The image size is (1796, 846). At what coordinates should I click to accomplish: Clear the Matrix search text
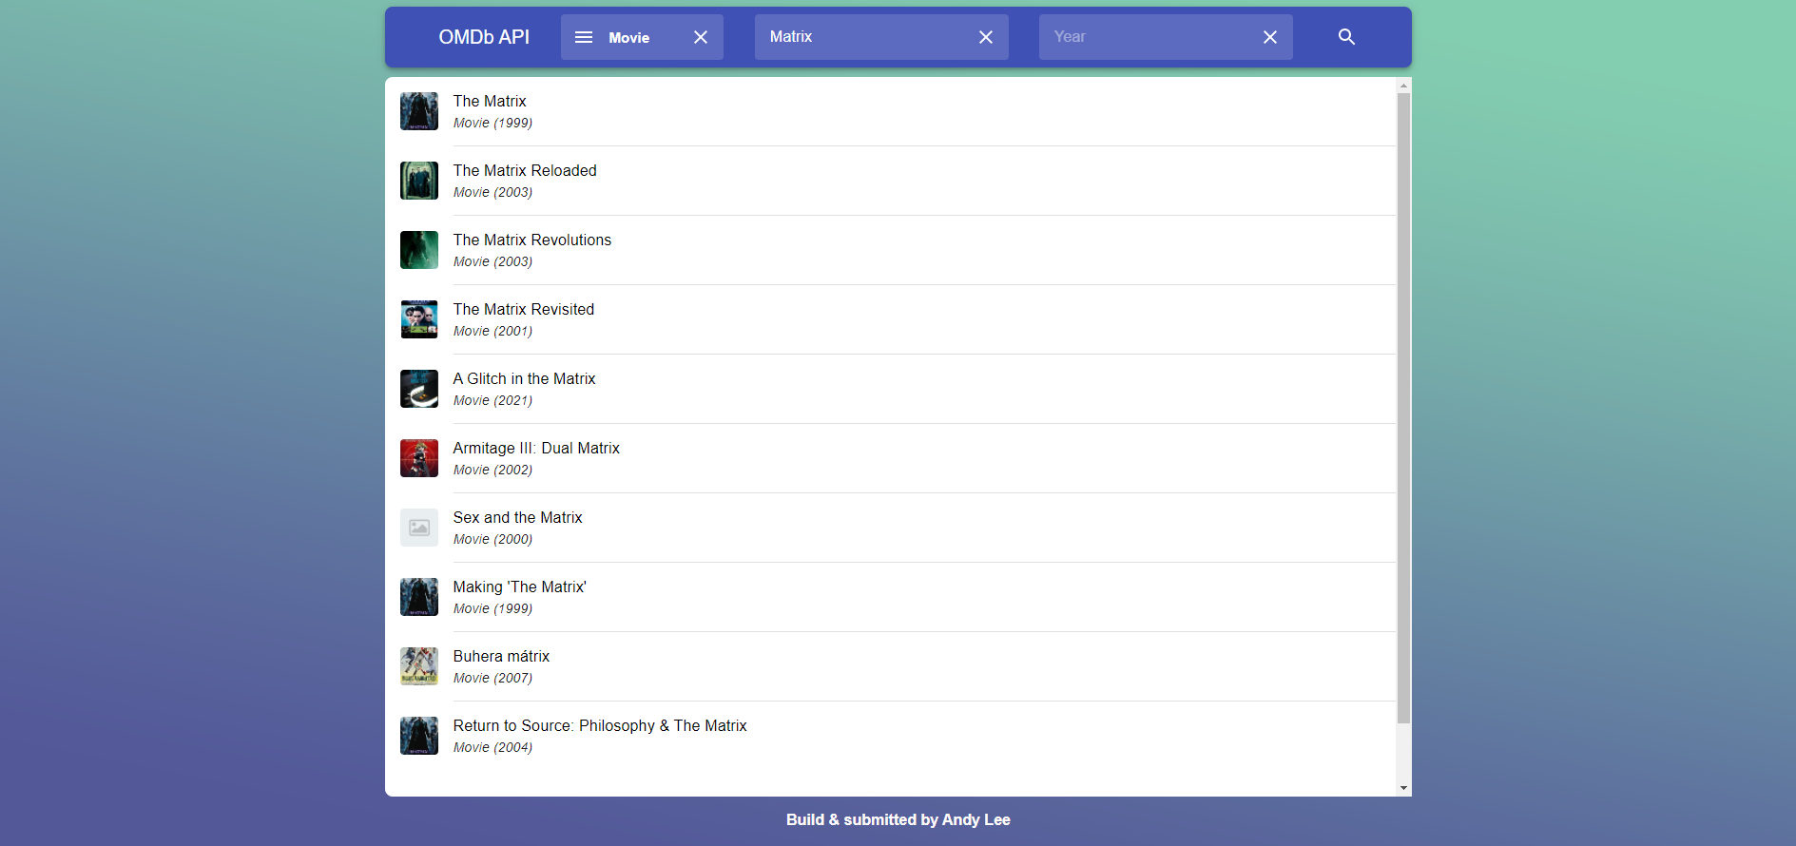986,37
